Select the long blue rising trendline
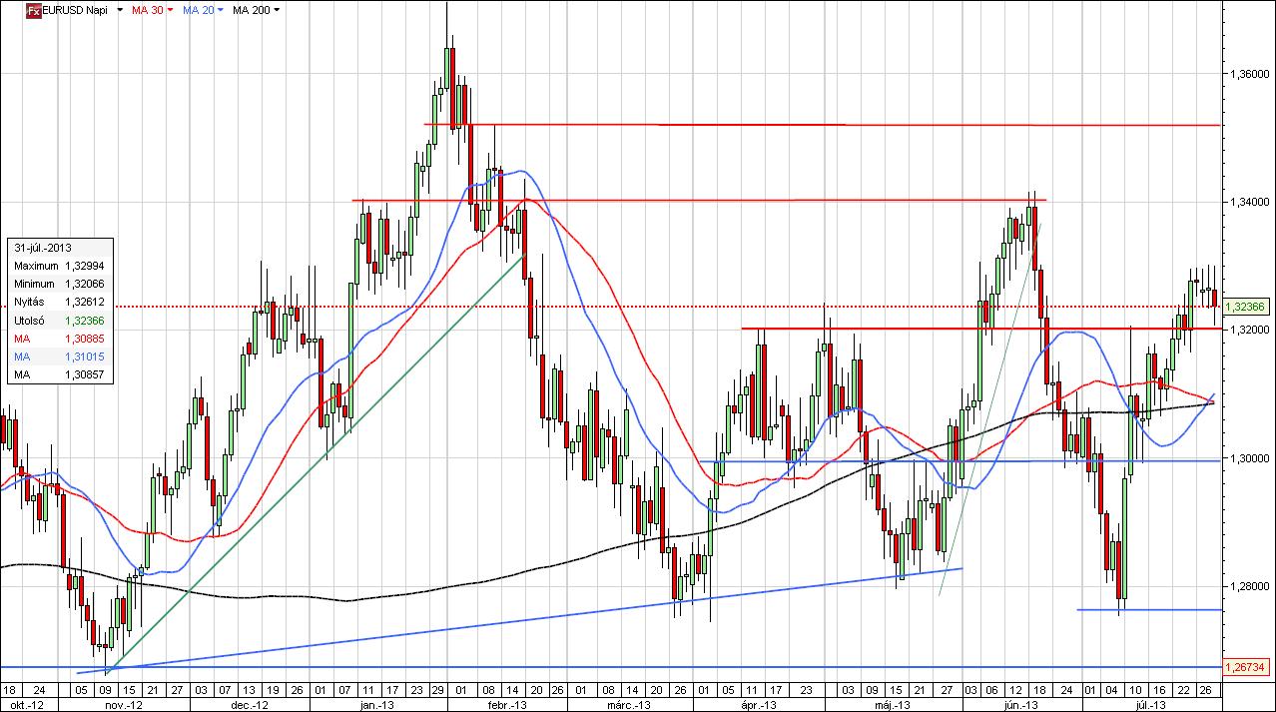The width and height of the screenshot is (1276, 712). click(x=519, y=620)
